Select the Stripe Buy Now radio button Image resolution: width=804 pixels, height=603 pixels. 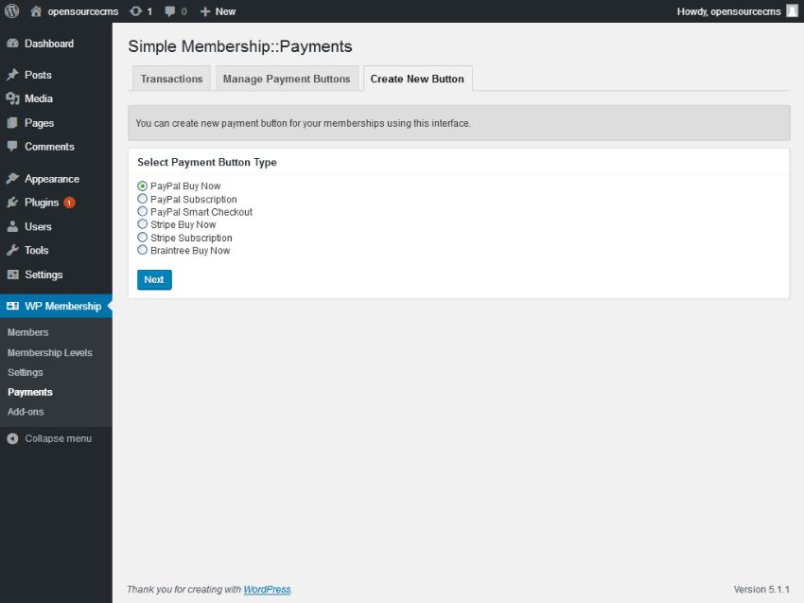(142, 224)
